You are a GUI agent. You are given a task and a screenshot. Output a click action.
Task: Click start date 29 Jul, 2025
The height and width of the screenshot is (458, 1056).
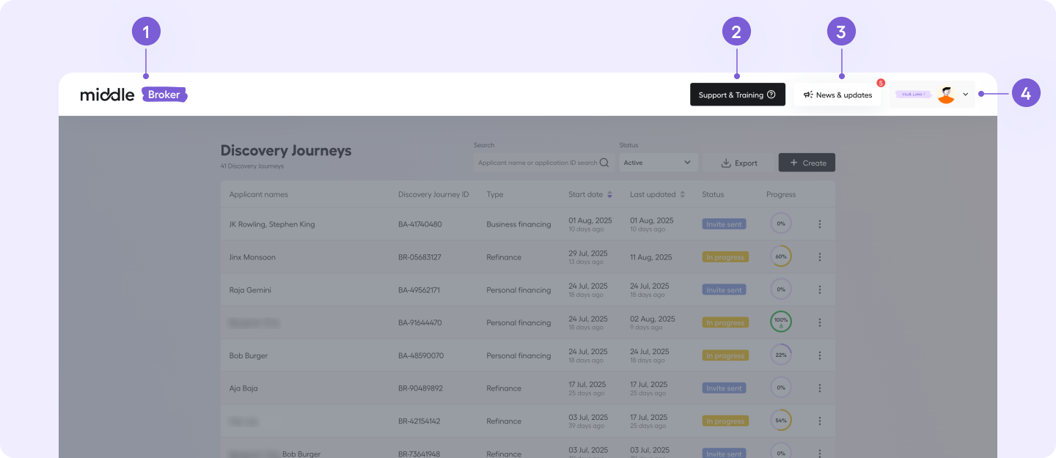click(x=588, y=253)
